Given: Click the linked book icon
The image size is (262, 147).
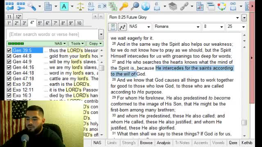Looking at the screenshot, I should pos(233,7).
